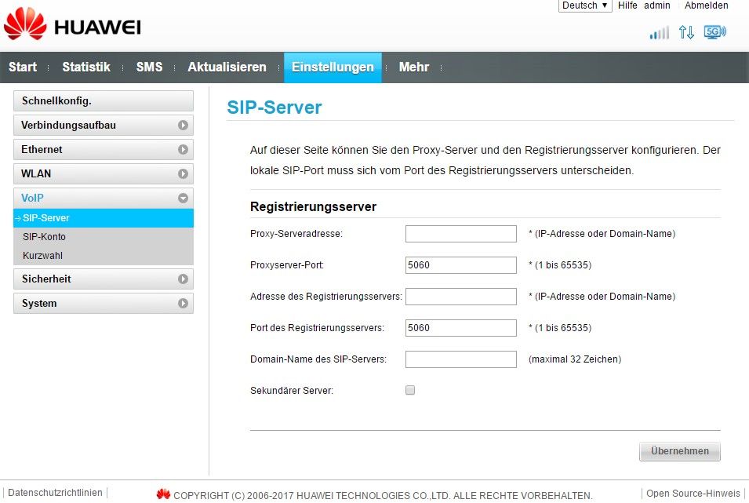Enable the Sekundärer Server checkbox
Image resolution: width=749 pixels, height=503 pixels.
(410, 390)
